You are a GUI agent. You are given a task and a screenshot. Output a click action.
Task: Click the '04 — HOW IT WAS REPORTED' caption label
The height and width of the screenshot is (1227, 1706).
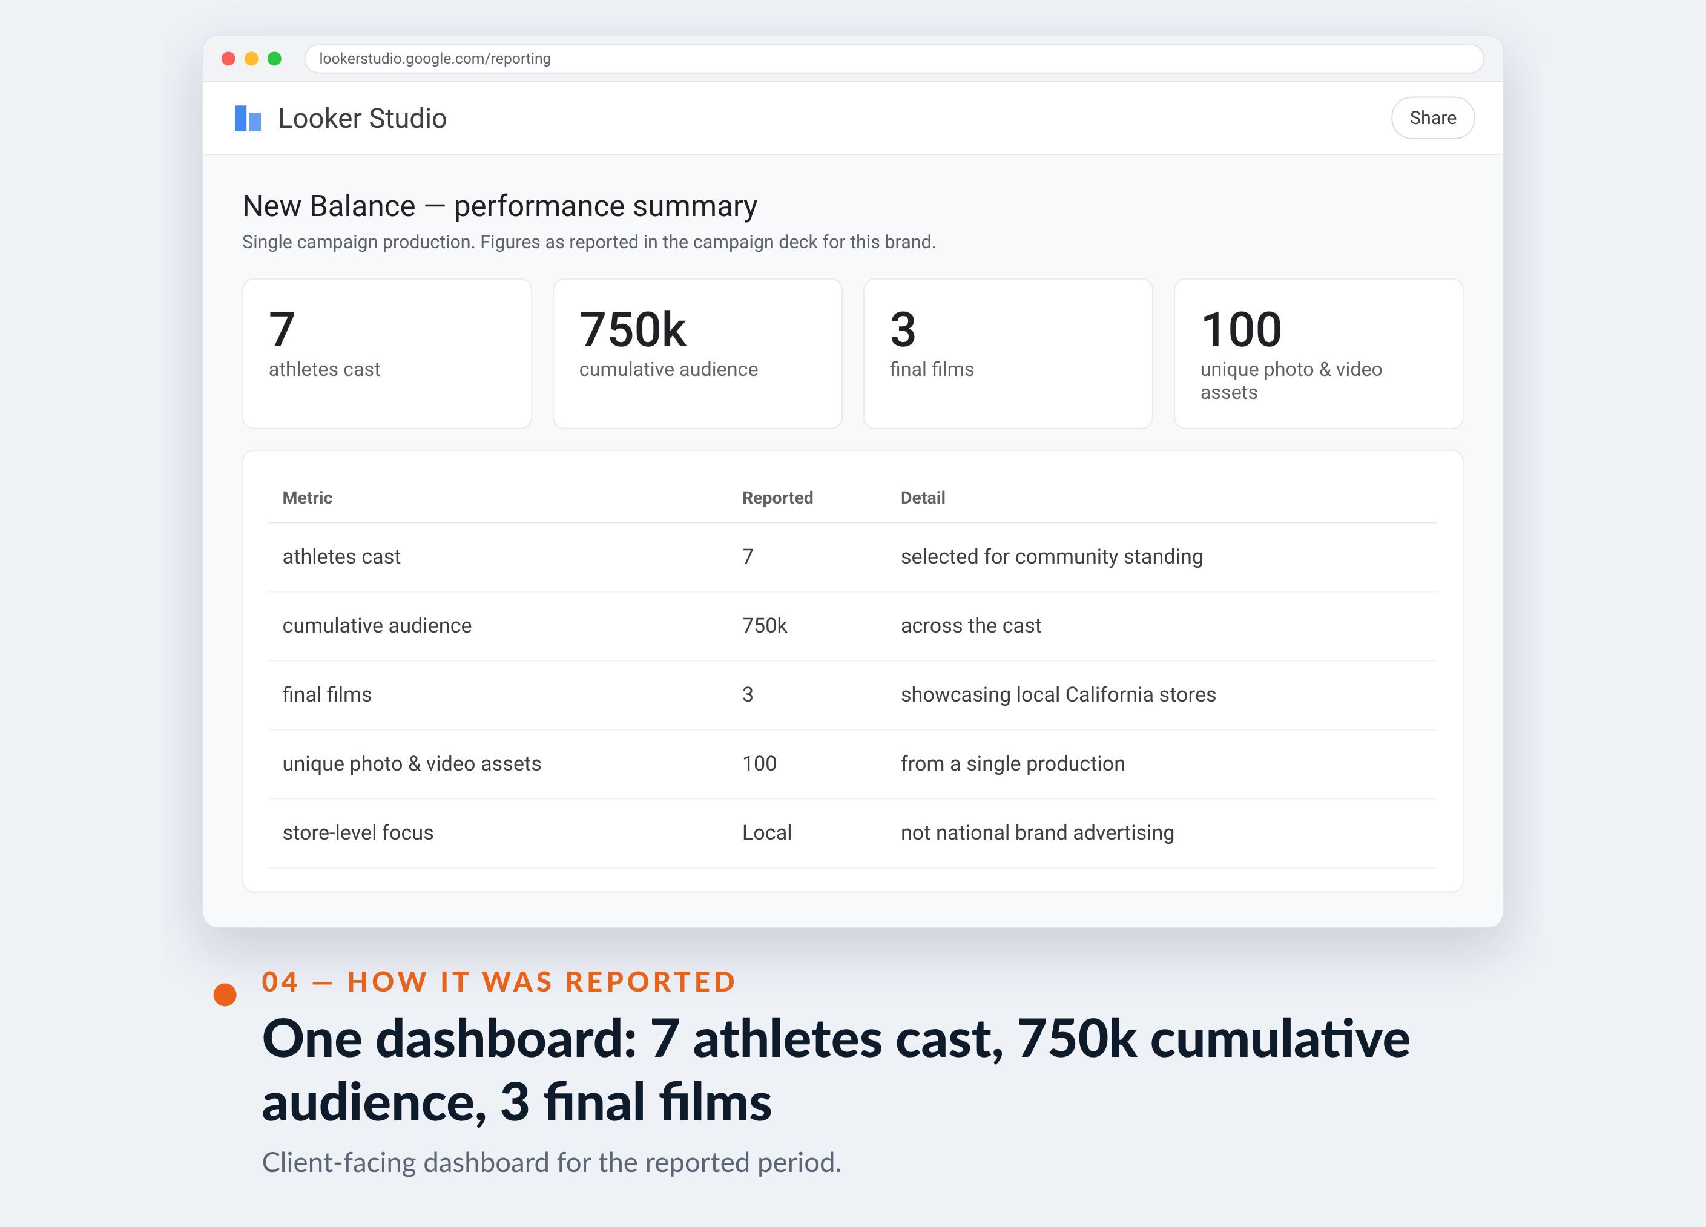click(x=499, y=982)
